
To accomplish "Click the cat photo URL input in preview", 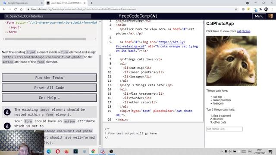I will [224, 129].
